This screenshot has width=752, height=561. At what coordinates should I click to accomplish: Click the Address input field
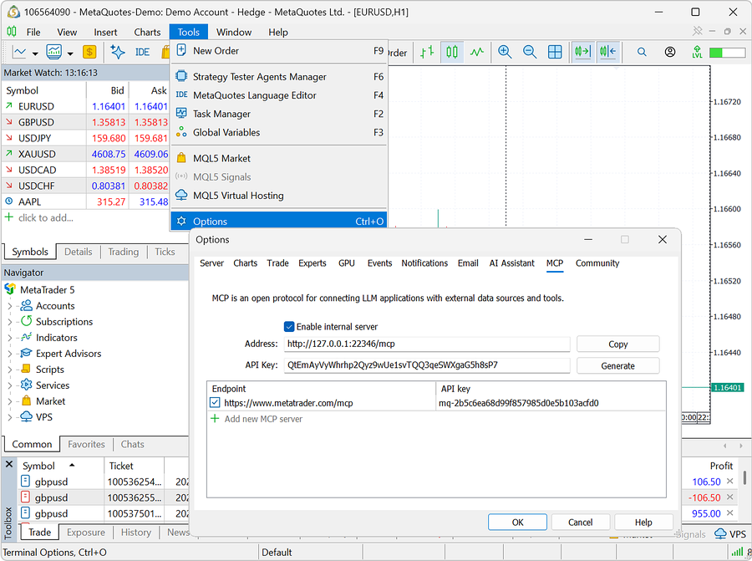[x=427, y=344]
